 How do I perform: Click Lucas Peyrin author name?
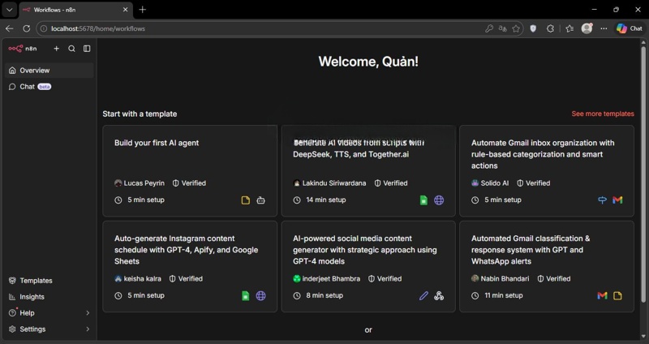pos(144,183)
